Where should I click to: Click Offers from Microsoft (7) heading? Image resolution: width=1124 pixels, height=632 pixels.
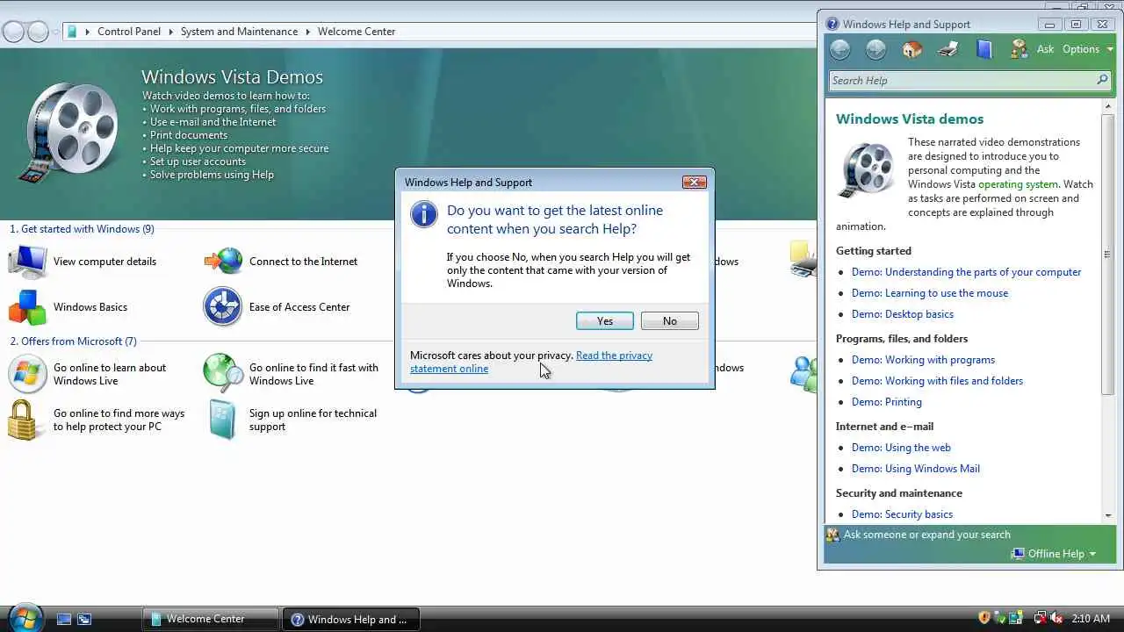(73, 341)
